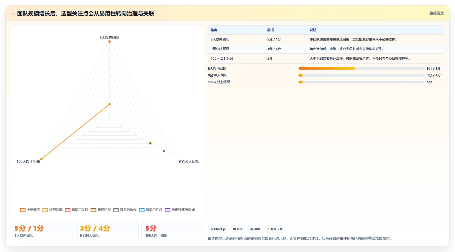This screenshot has height=252, width=455.
Task: Click the description starting 角色增加后
Action: click(x=347, y=49)
